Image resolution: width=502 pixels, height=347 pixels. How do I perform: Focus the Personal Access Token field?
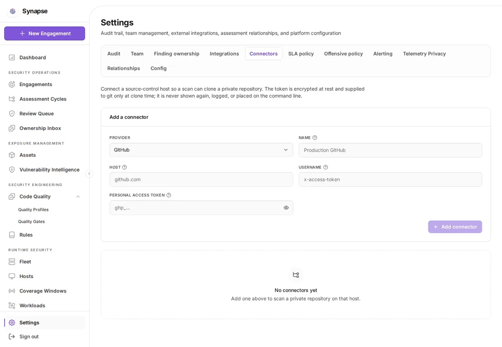201,207
